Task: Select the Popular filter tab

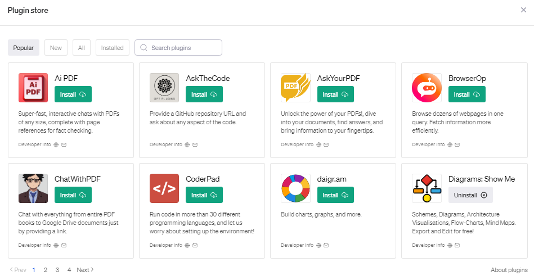Action: 24,48
